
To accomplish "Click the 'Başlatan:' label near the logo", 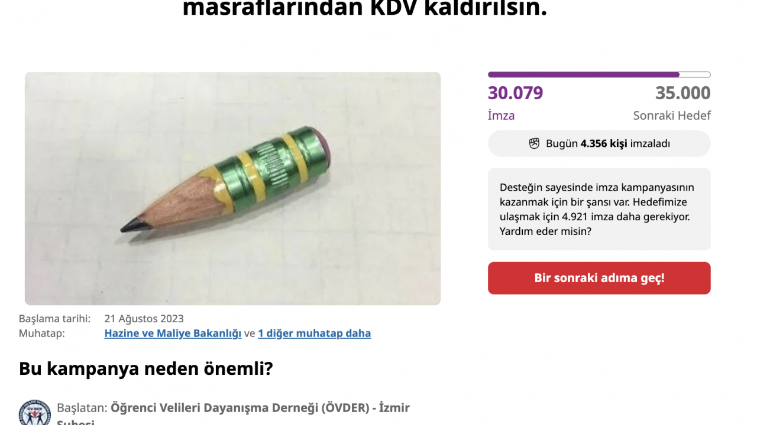I will coord(82,408).
